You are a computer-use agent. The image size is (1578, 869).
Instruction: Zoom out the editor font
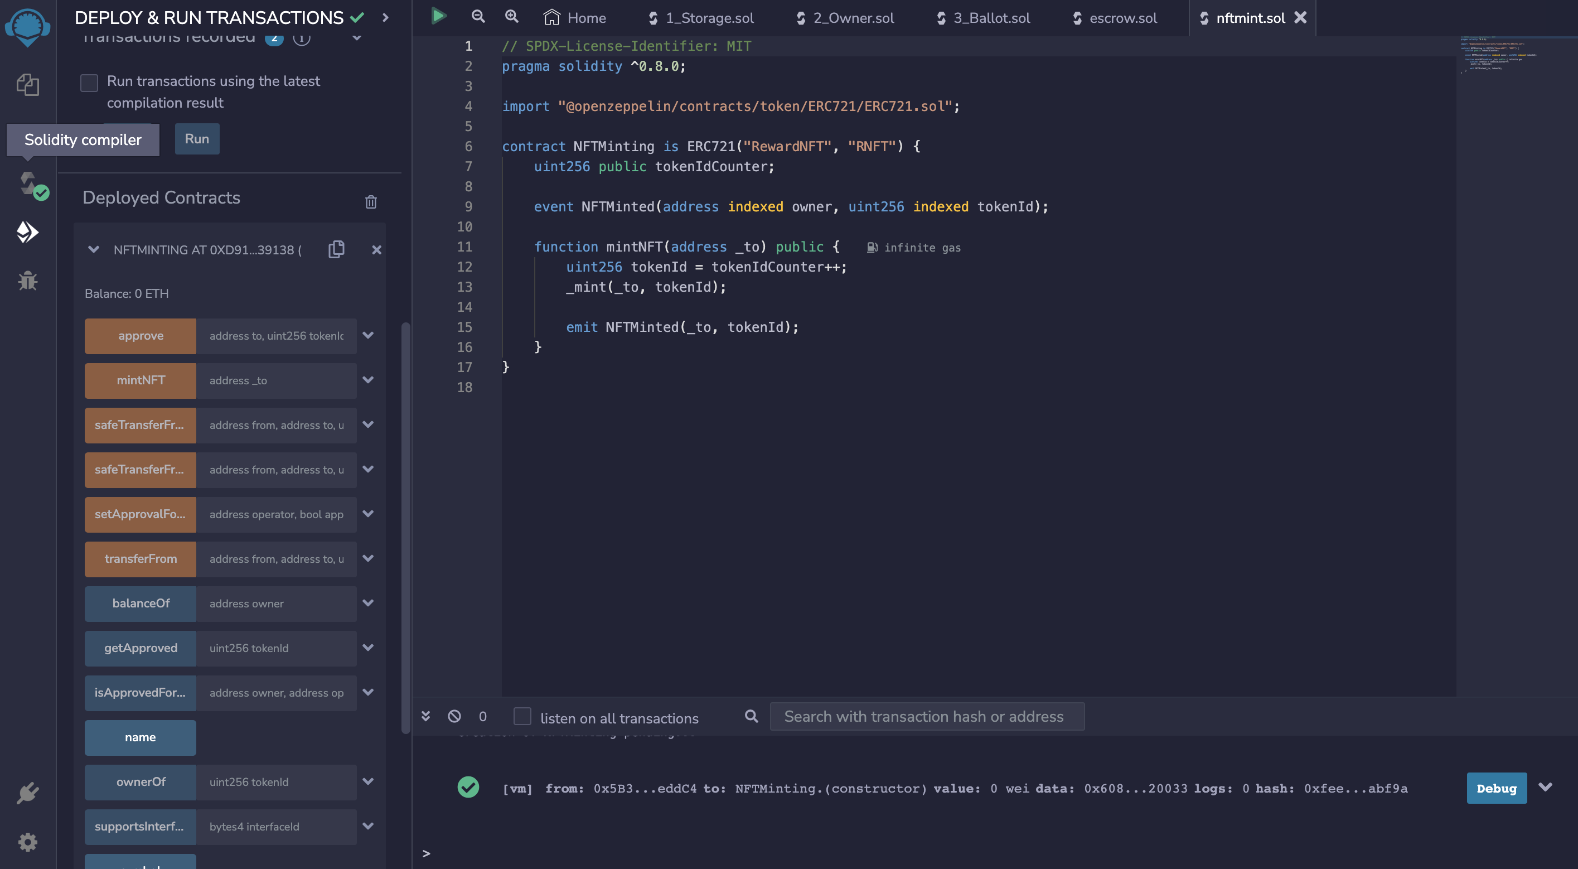point(478,17)
